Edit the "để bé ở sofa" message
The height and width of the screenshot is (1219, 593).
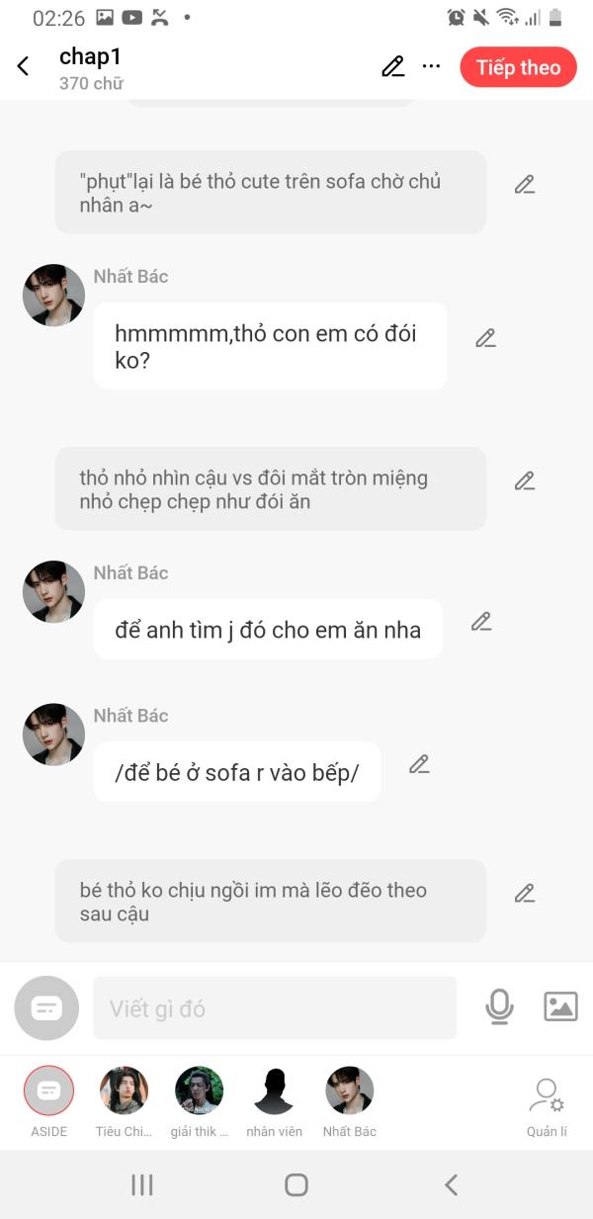pyautogui.click(x=419, y=764)
